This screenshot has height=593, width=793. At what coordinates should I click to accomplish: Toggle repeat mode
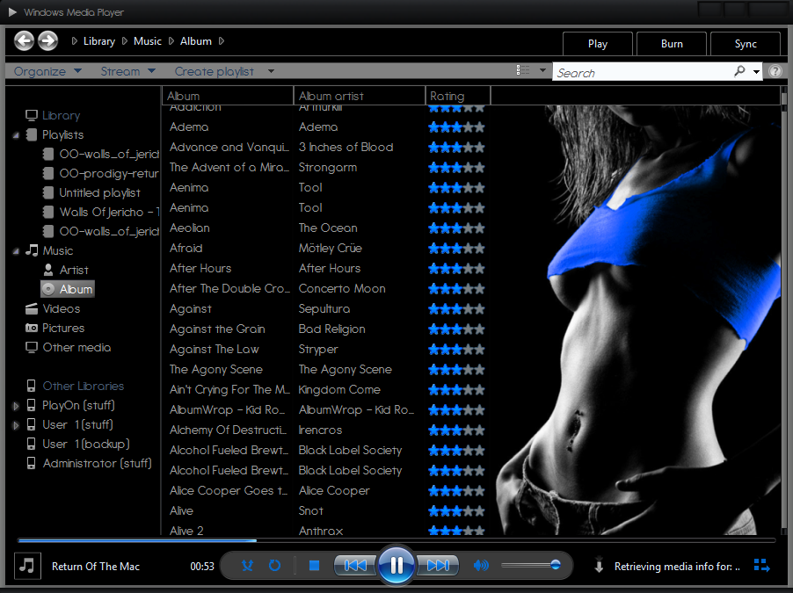tap(274, 566)
